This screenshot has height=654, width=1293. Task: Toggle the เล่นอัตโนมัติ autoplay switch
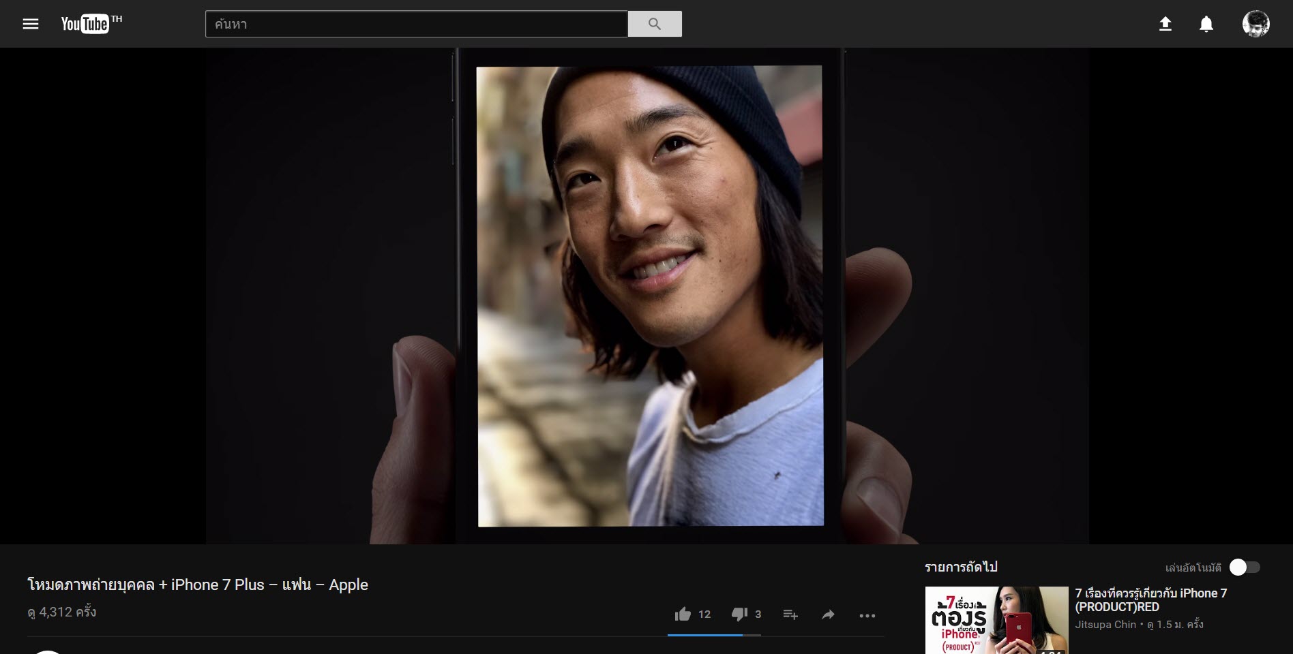pos(1244,567)
